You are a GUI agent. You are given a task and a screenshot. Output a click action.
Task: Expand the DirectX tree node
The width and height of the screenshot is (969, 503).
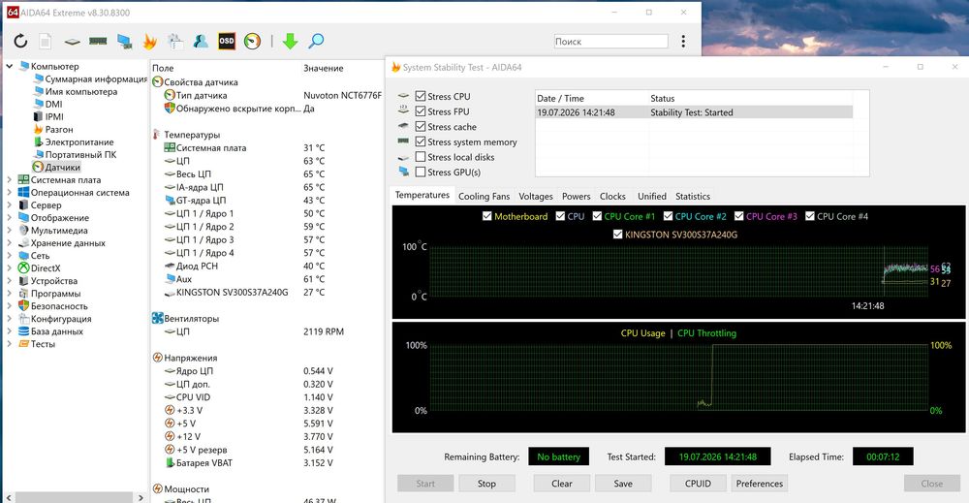(x=10, y=268)
